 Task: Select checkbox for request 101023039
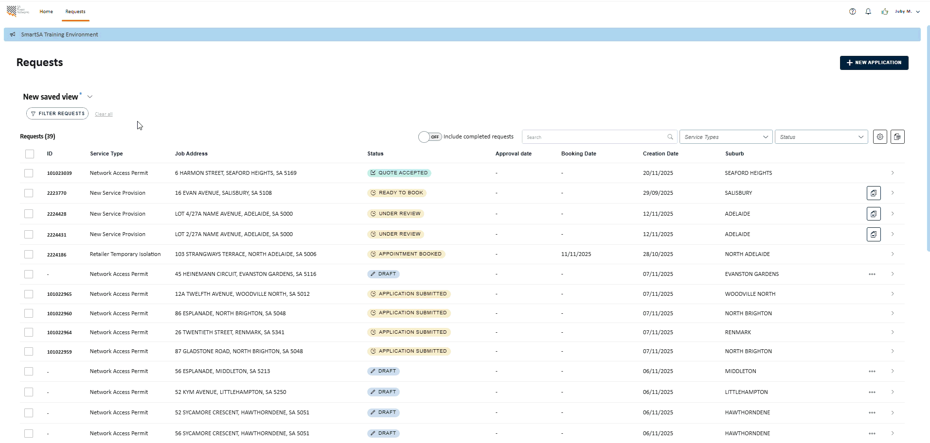point(29,173)
